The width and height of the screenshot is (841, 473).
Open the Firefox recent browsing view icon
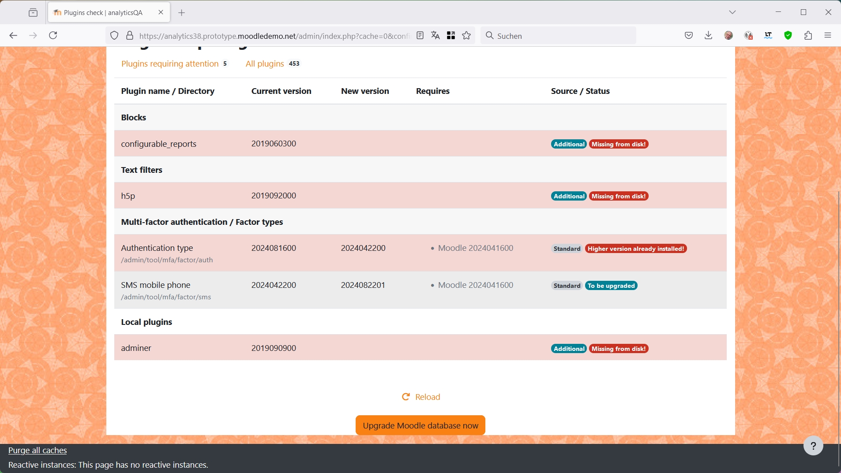tap(33, 12)
